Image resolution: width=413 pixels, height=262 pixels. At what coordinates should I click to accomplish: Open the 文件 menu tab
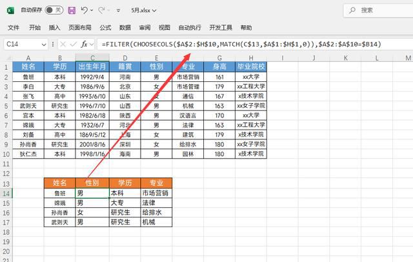[14, 28]
